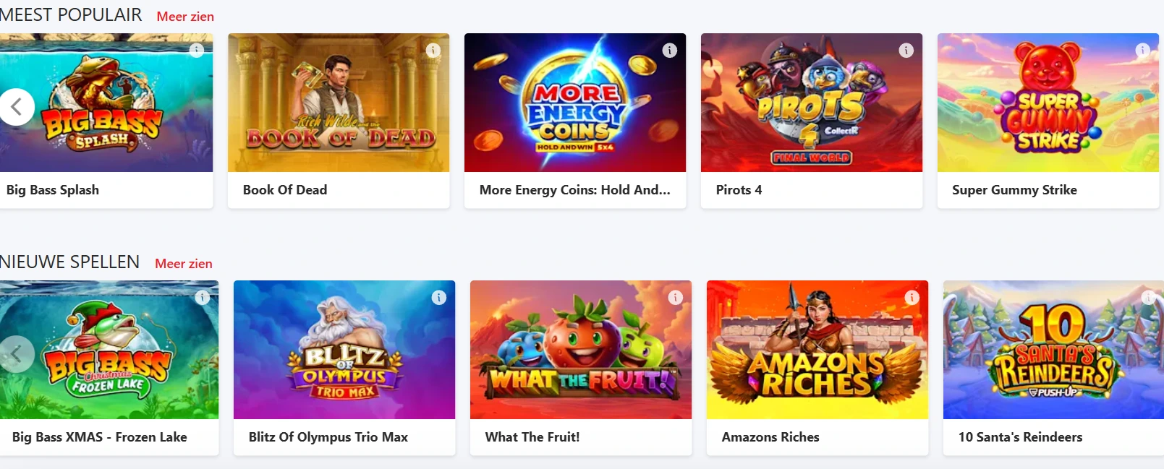Click the back arrow in Nieuwe Spellen carousel
Viewport: 1164px width, 469px height.
(x=16, y=353)
